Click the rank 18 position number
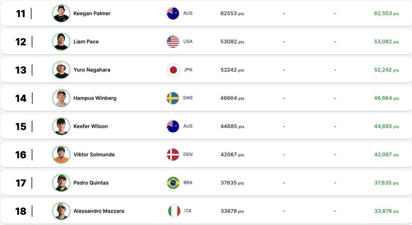Viewport: 412px width, 225px height. click(21, 211)
